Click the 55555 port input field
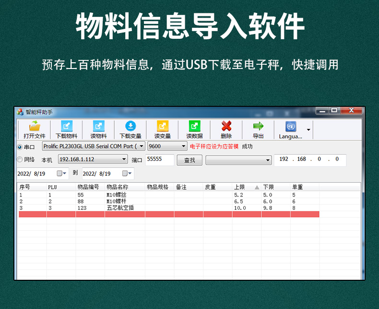 point(159,160)
